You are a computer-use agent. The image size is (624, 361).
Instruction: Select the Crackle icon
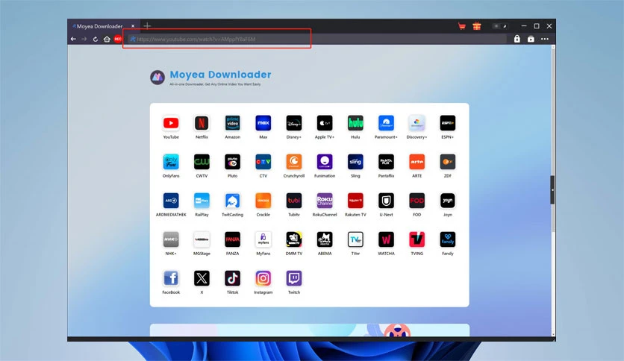pyautogui.click(x=263, y=201)
